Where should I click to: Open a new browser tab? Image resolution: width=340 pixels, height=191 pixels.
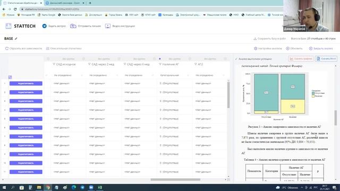[90, 3]
